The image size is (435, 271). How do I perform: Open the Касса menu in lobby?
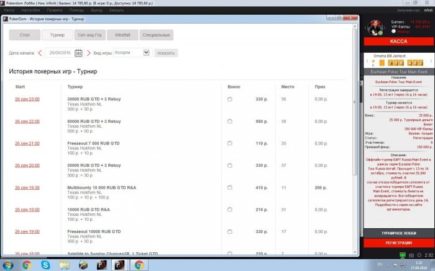9,11
